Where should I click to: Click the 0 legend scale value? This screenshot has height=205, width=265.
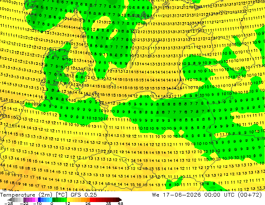52,203
